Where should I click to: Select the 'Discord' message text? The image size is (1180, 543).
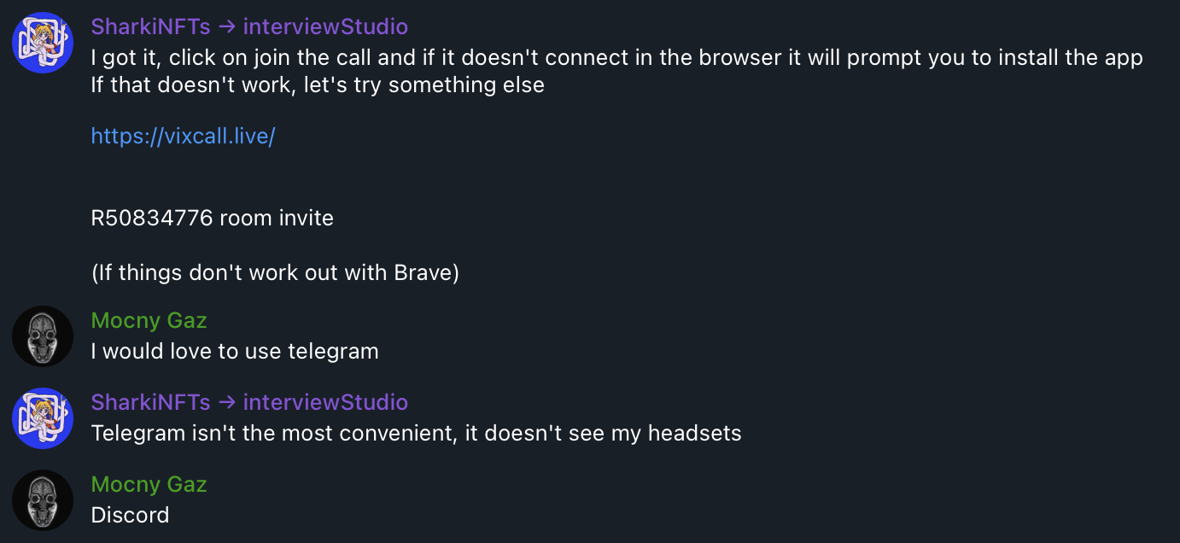coord(130,515)
